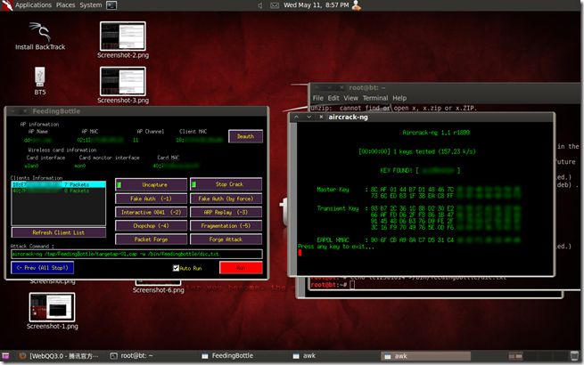Viewport: 584px width, 365px height.
Task: Click the ARP Replay (-3) button
Action: point(226,213)
